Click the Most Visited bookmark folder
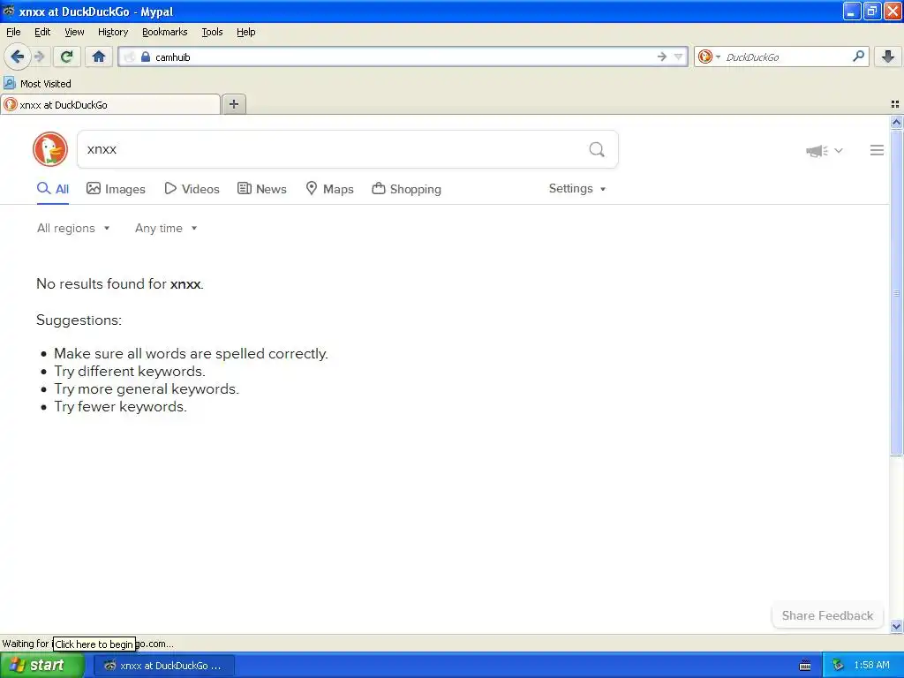Screen dimensions: 904x678 click(37, 84)
